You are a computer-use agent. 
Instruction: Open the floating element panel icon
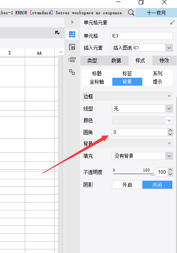[72, 60]
